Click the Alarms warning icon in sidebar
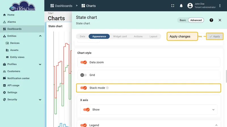This screenshot has width=227, height=127. (4, 22)
